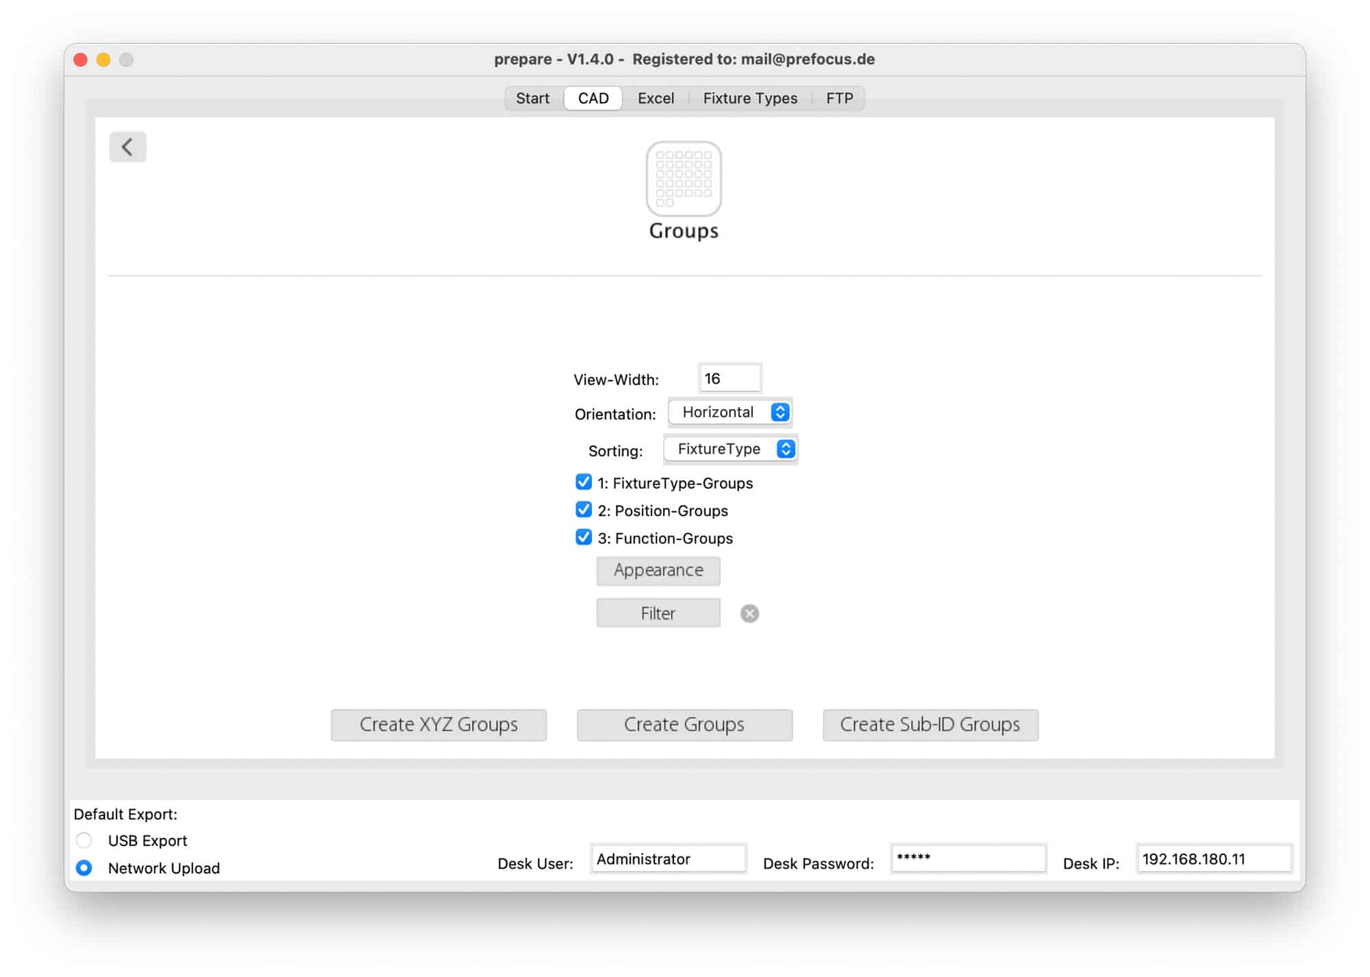
Task: Click the yellow minimize window button
Action: 103,60
